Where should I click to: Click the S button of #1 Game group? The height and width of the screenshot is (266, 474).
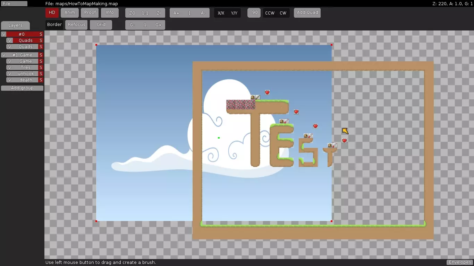click(x=41, y=55)
